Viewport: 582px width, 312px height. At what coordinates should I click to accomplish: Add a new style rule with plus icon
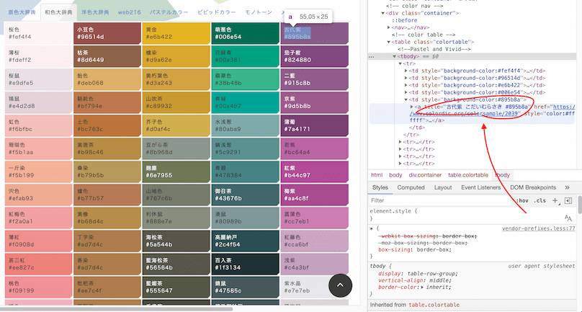555,200
